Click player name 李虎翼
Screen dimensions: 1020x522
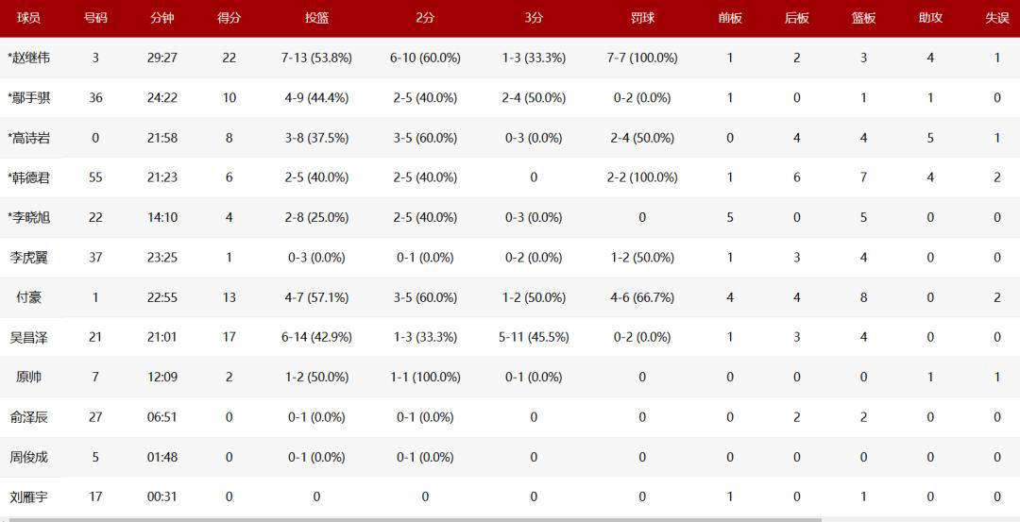pos(28,258)
